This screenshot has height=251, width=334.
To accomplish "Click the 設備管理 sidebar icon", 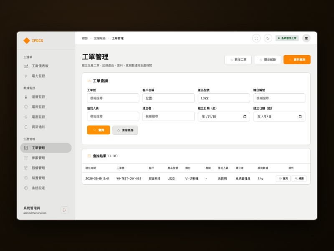I will pyautogui.click(x=26, y=168).
